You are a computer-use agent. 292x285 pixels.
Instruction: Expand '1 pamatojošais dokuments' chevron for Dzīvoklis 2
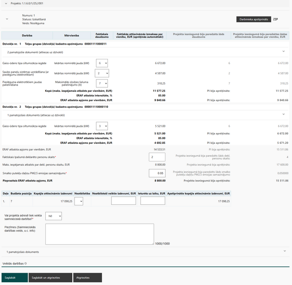pos(284,114)
